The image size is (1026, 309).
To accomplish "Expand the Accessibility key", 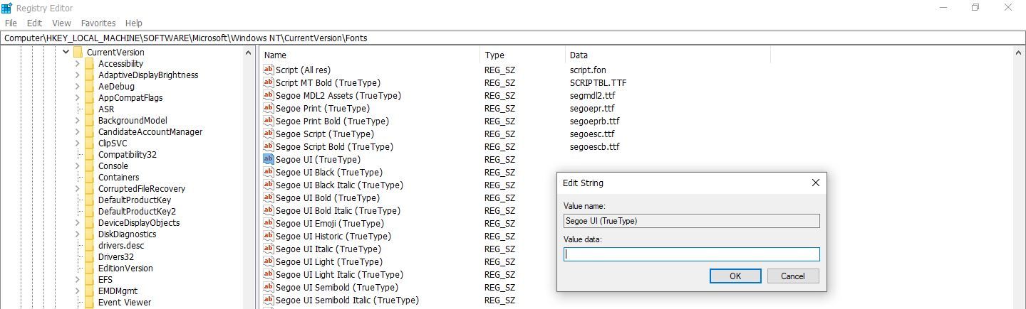I will (77, 63).
